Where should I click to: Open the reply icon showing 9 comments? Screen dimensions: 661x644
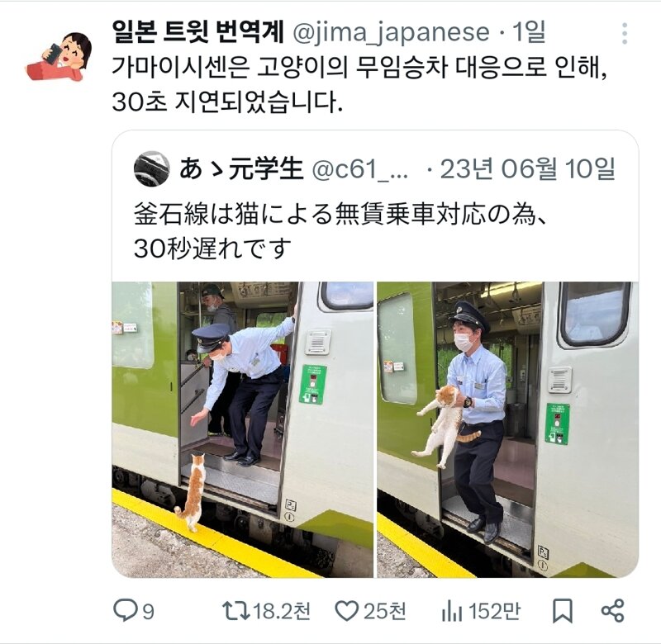click(125, 611)
